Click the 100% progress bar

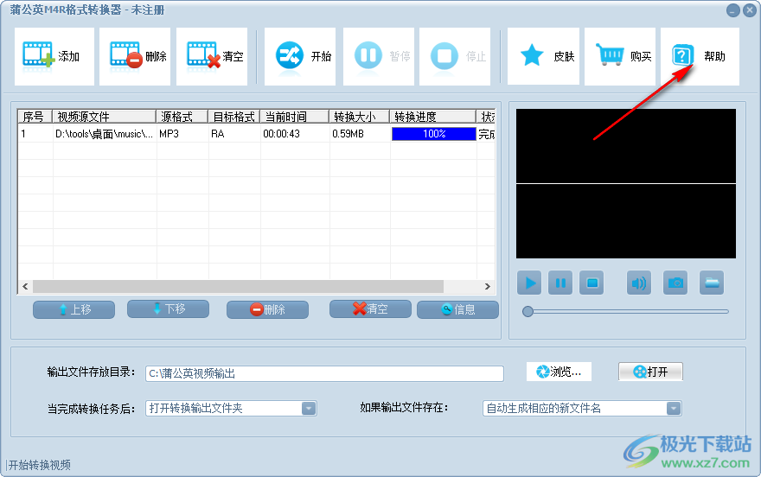(x=434, y=134)
